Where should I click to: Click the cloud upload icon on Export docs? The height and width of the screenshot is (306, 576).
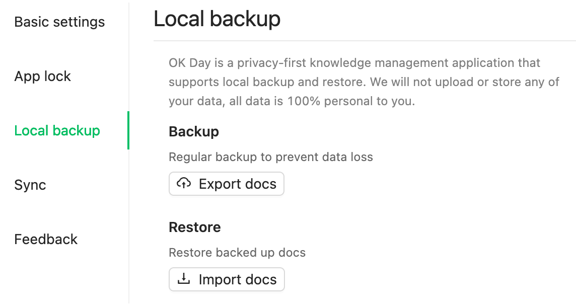(x=184, y=184)
